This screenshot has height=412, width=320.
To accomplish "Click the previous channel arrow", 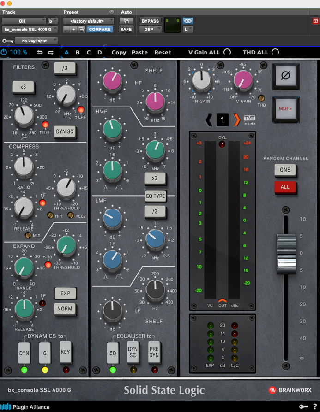I will pyautogui.click(x=209, y=120).
